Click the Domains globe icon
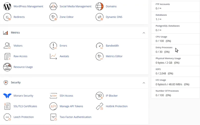This screenshot has height=125, width=200. coord(99,6)
